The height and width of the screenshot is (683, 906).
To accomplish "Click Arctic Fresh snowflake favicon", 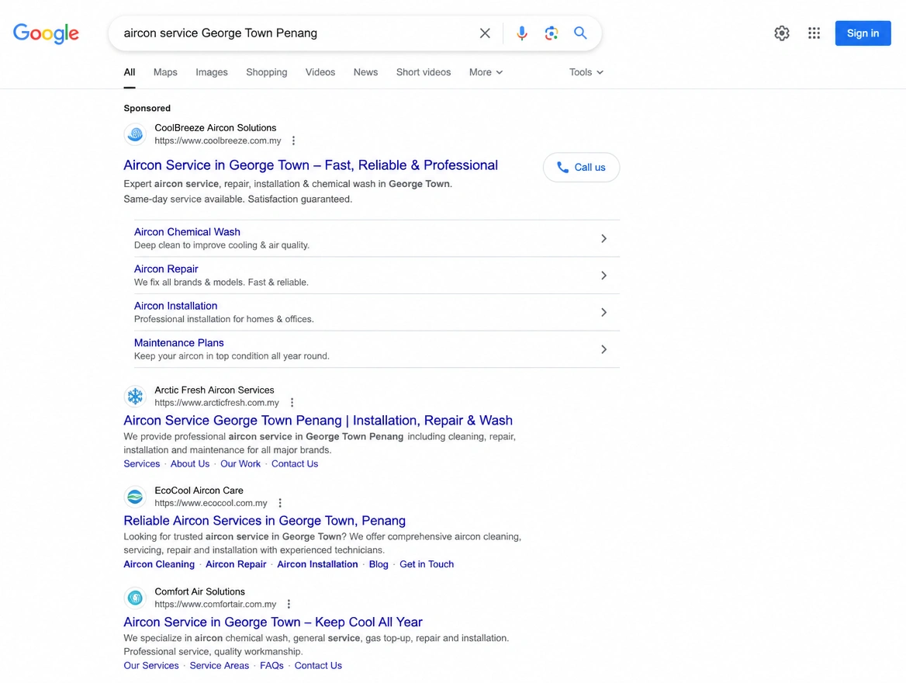I will (135, 396).
